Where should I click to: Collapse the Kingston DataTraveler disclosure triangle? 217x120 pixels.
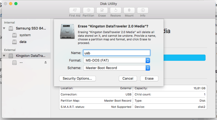[x=4, y=56]
